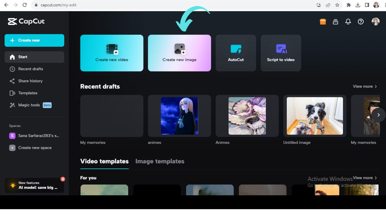Switch to the Video templates tab
The width and height of the screenshot is (386, 217).
[104, 162]
